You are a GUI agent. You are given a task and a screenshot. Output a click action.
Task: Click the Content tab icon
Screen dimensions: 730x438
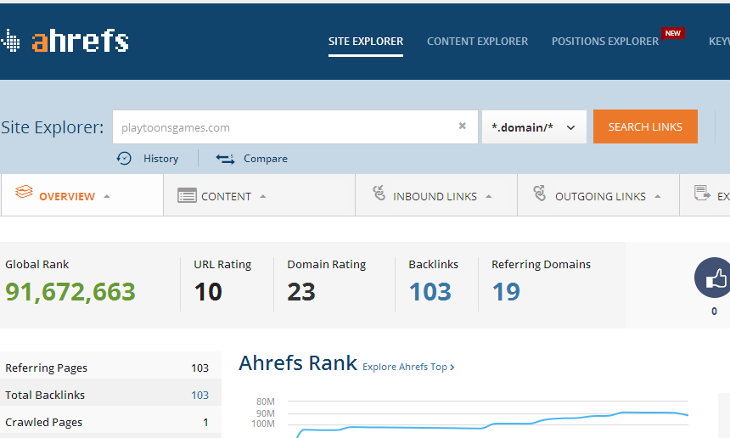point(187,196)
